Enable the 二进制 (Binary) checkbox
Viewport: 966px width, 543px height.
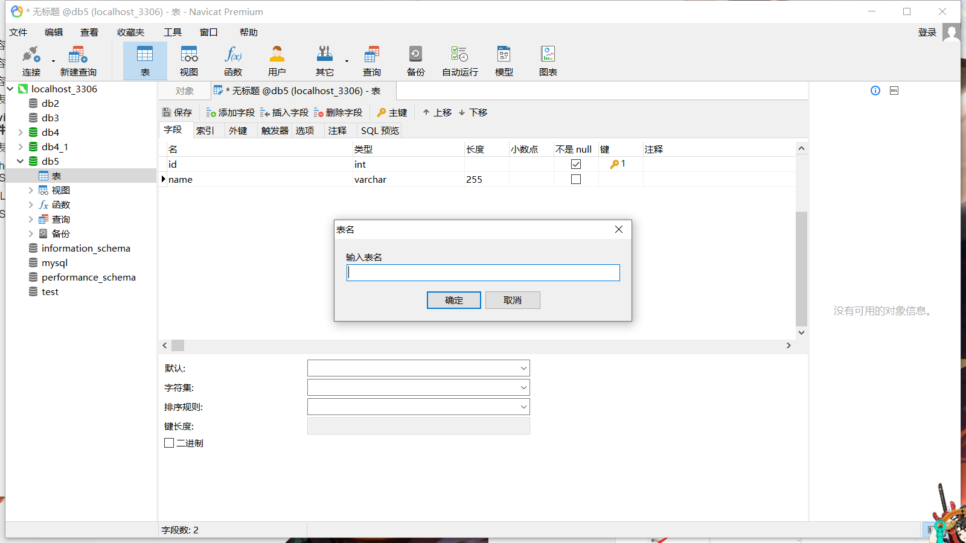coord(169,443)
